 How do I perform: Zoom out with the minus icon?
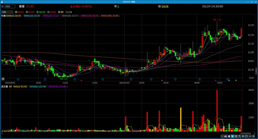click(250, 136)
